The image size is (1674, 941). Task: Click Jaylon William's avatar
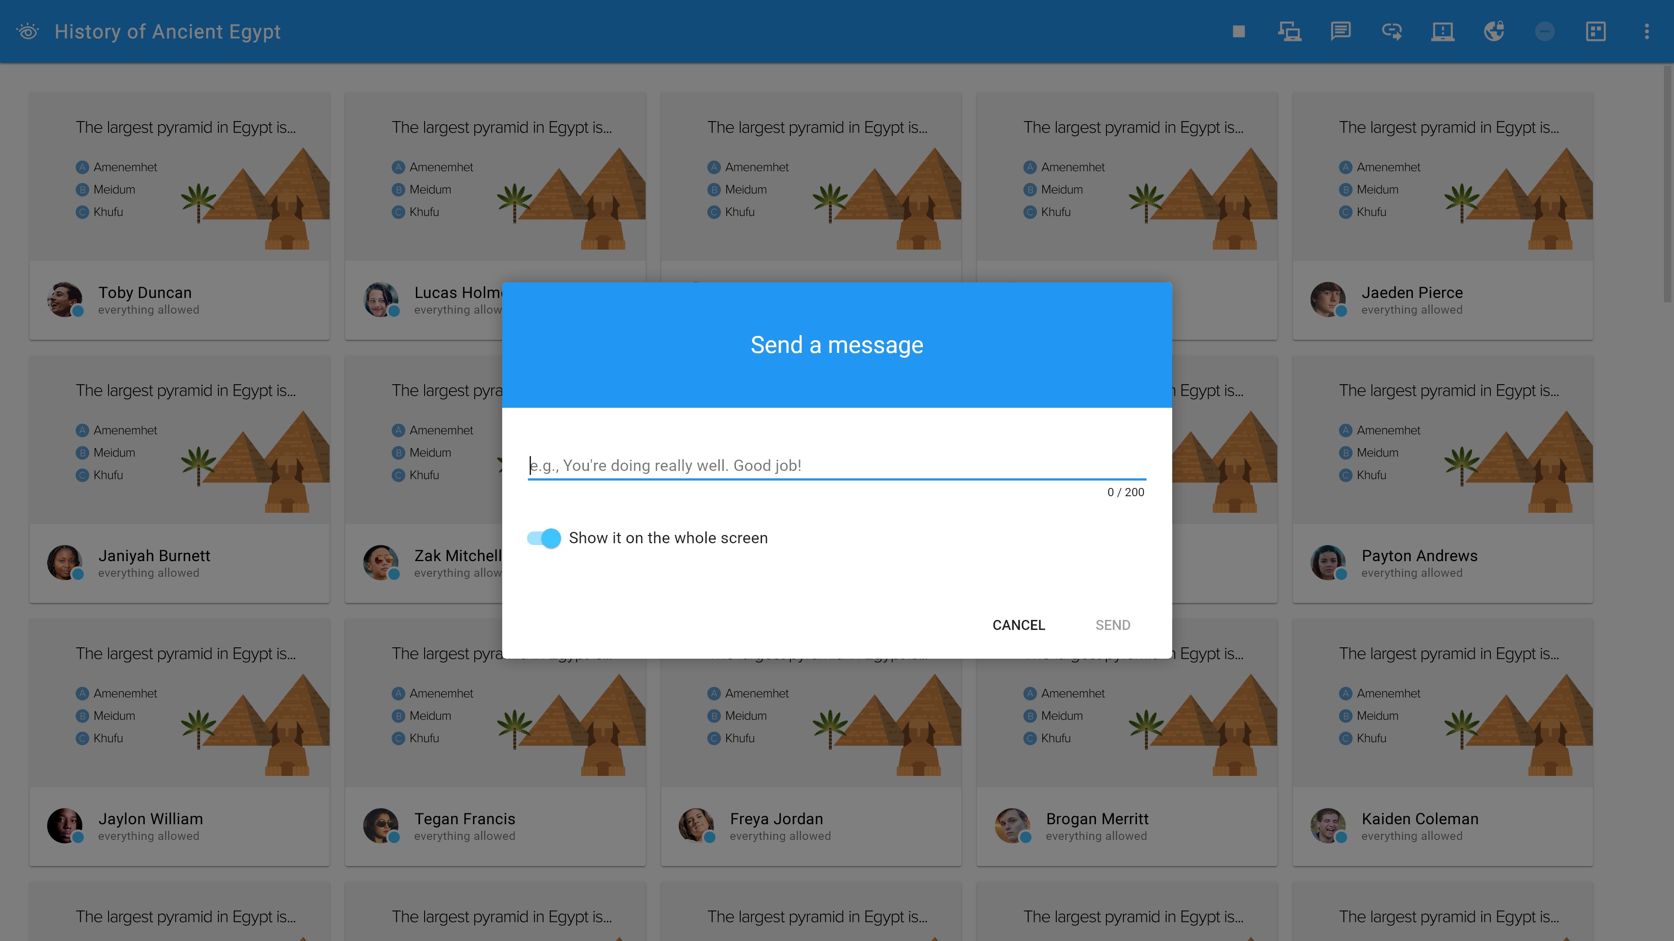coord(65,826)
